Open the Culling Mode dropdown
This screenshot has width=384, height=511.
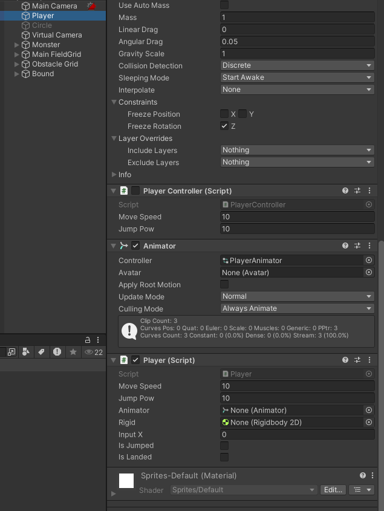coord(297,308)
